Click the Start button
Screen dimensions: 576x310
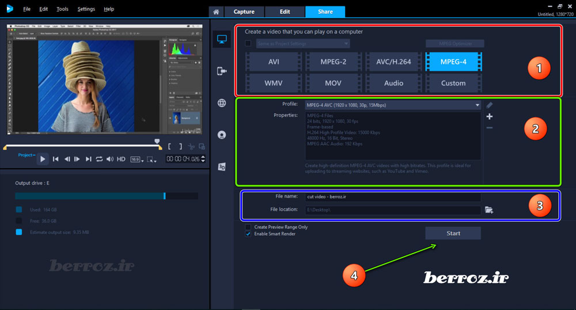tap(453, 233)
